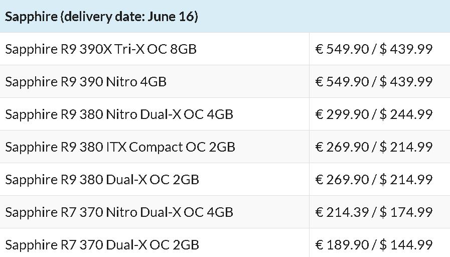Select Sapphire R9 380 Dual-X OC 2GB name
The width and height of the screenshot is (450, 257).
[102, 180]
